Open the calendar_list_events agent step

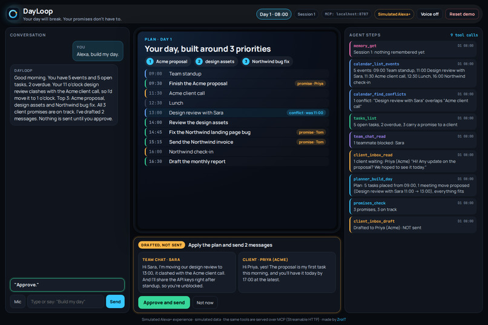point(413,73)
